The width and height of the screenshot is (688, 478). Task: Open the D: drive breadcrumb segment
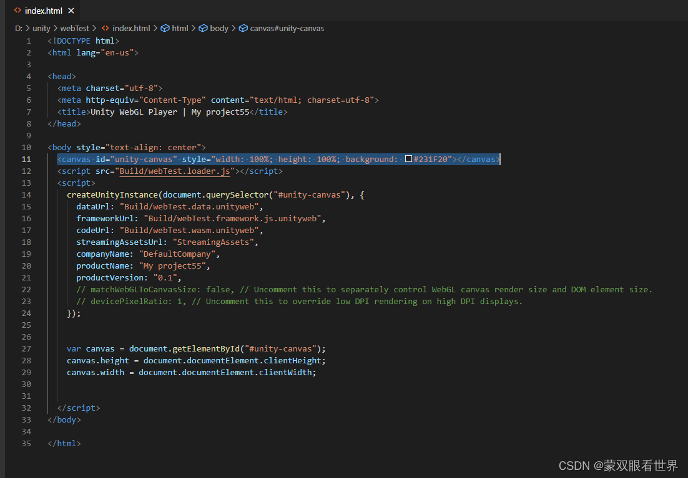(19, 28)
